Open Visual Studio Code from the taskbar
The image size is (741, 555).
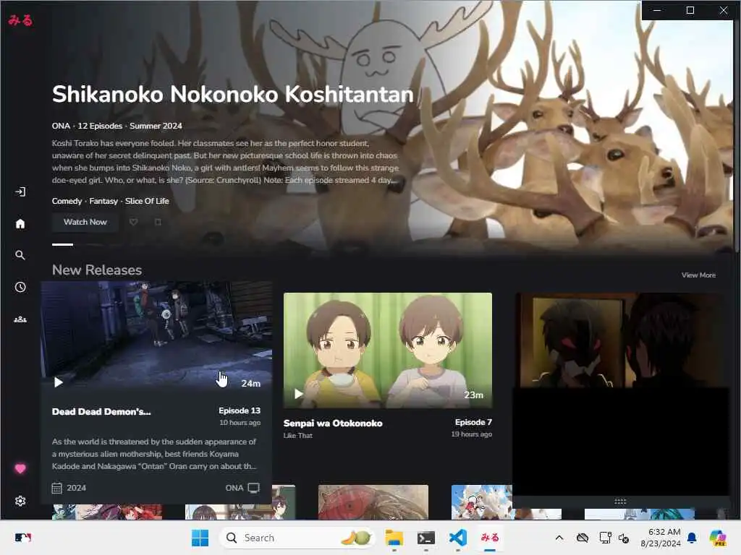click(x=458, y=538)
